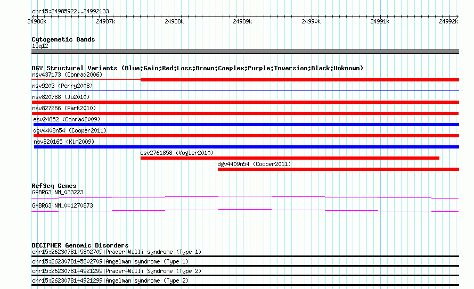Open the esv24852 (Conrad2009) variant label

(67, 119)
